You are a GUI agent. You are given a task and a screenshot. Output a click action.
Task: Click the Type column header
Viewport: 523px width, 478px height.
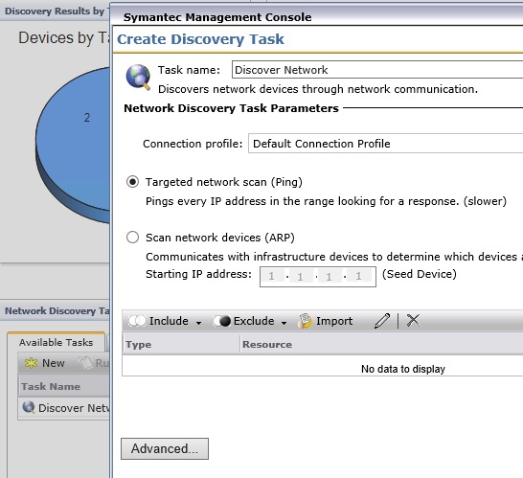coord(181,344)
